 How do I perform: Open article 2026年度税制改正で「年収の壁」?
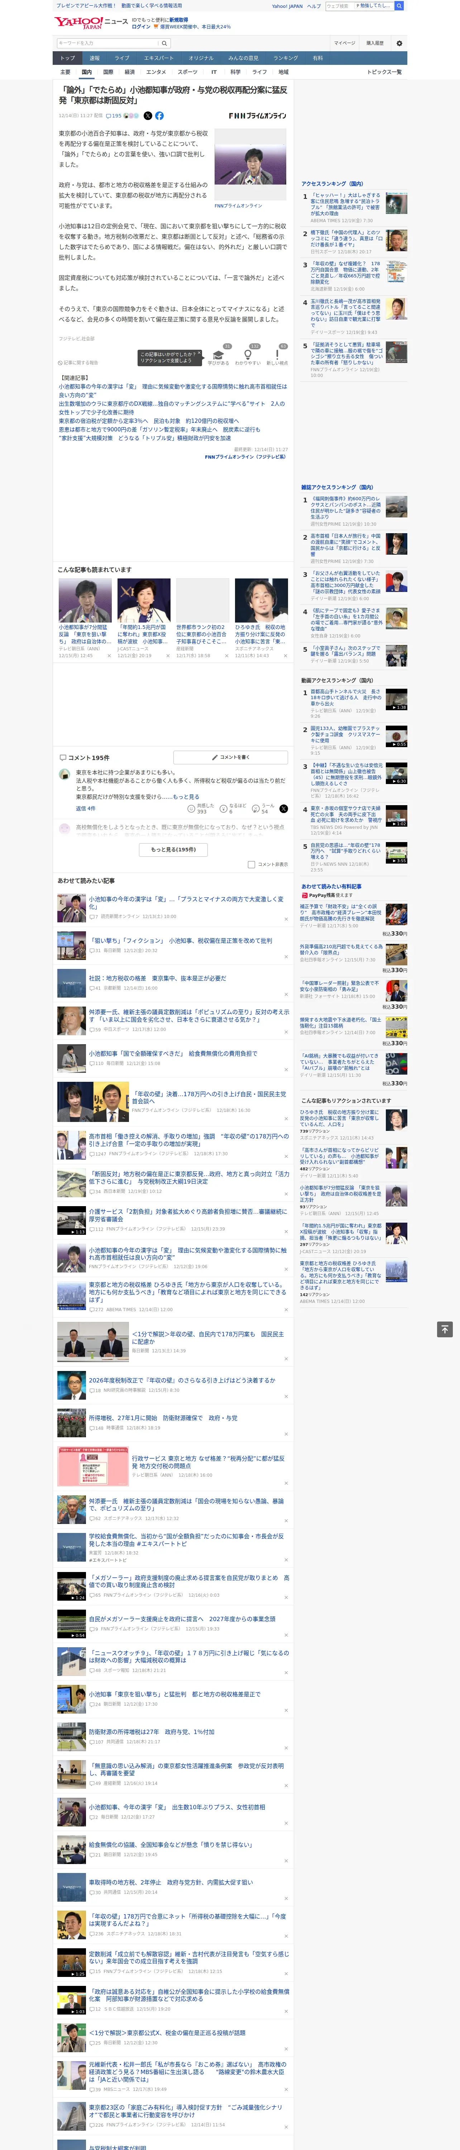pos(182,1380)
